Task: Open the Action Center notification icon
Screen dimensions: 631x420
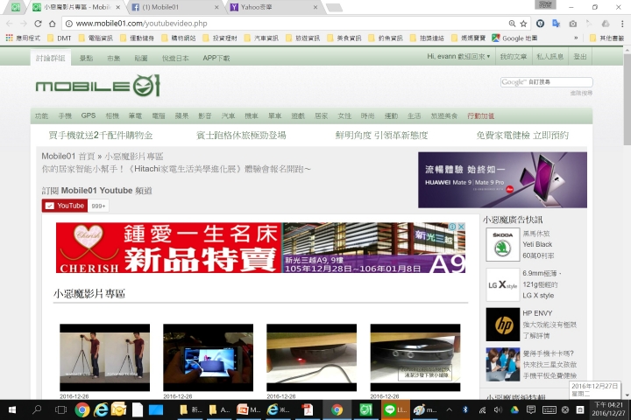Action: pyautogui.click(x=531, y=410)
